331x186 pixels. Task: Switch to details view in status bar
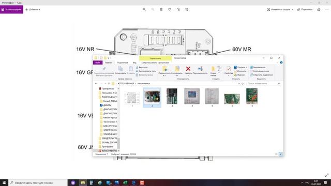(x=277, y=154)
